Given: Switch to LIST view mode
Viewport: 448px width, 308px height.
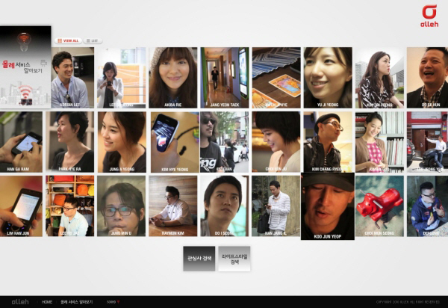Looking at the screenshot, I should [x=91, y=40].
